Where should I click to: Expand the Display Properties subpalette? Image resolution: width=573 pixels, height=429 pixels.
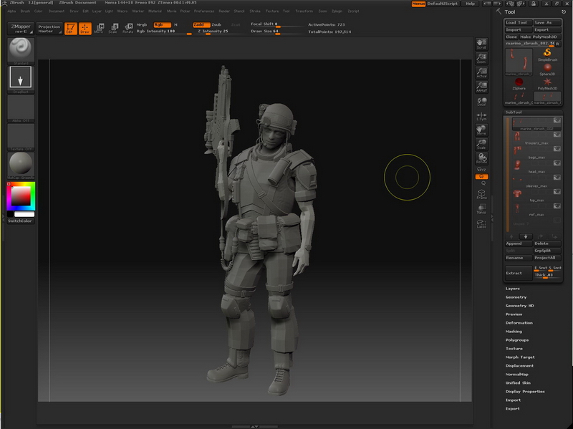[525, 391]
